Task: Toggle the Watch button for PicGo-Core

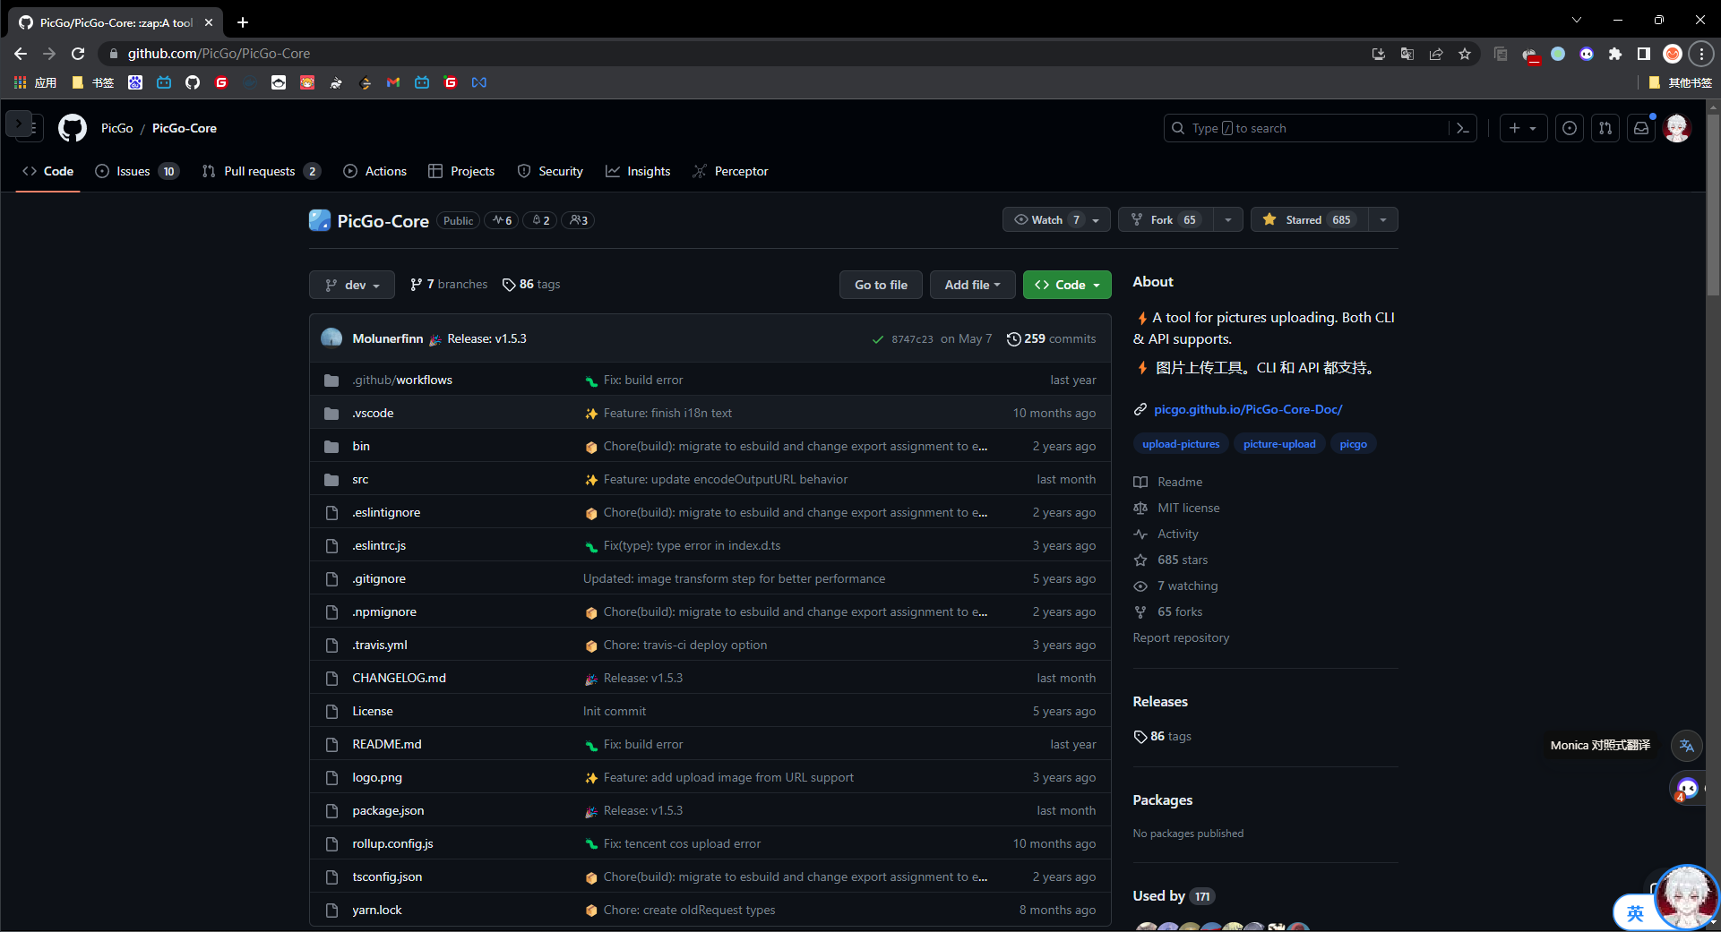Action: pyautogui.click(x=1046, y=220)
